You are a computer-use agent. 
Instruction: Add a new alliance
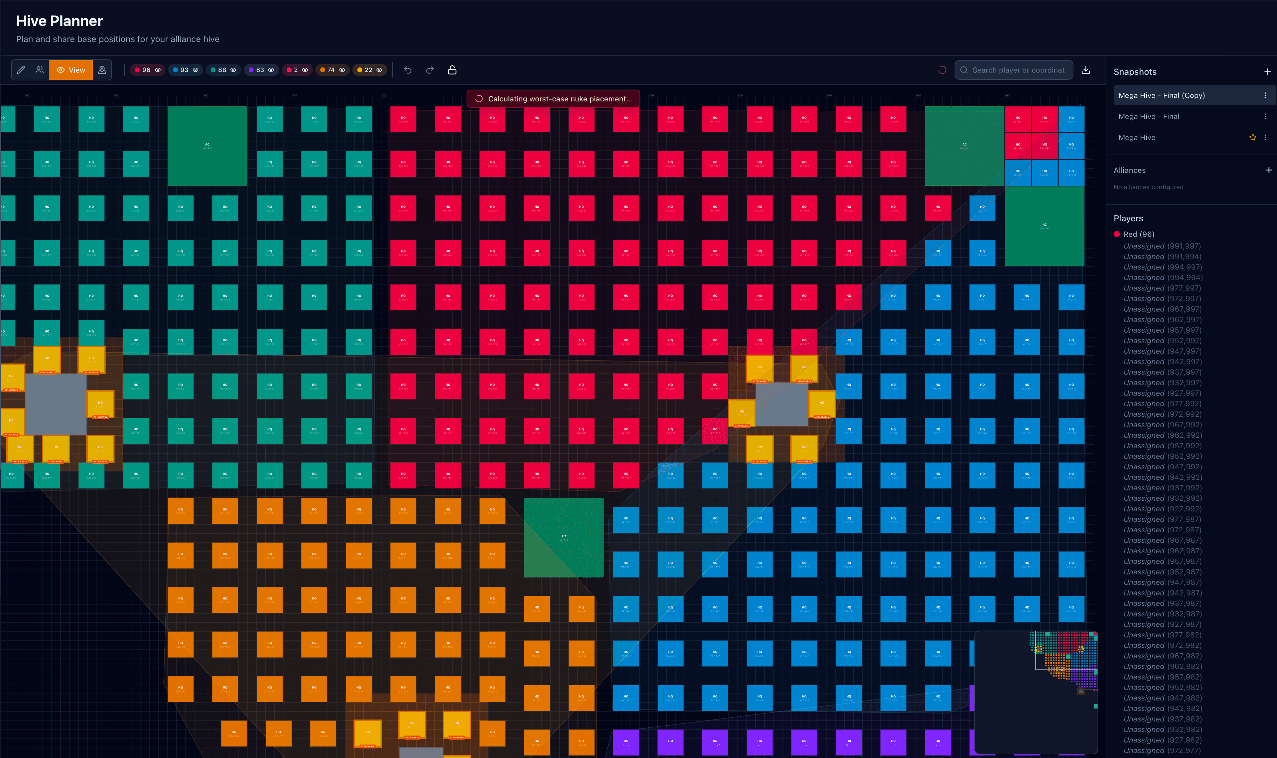[x=1268, y=170]
